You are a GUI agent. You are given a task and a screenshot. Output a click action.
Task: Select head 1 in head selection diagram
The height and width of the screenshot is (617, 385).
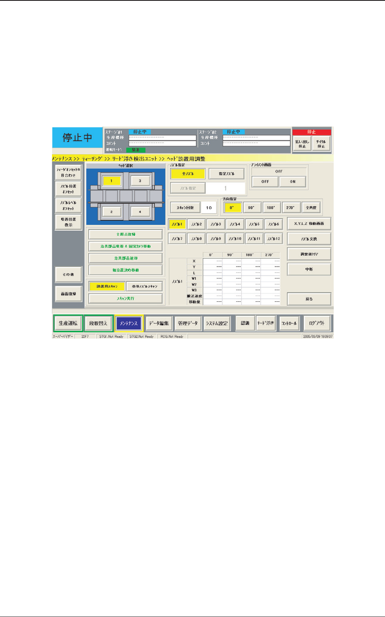111,181
